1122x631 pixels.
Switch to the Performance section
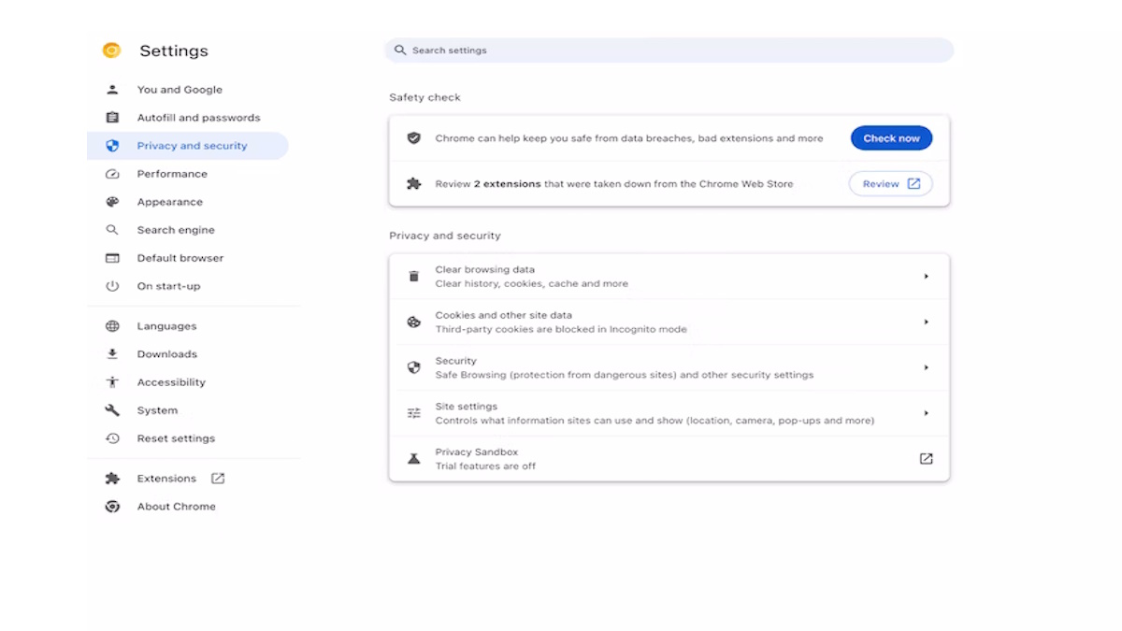tap(172, 174)
